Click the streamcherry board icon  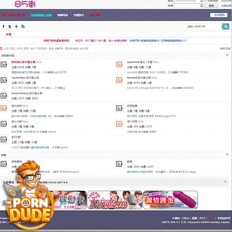[4, 96]
